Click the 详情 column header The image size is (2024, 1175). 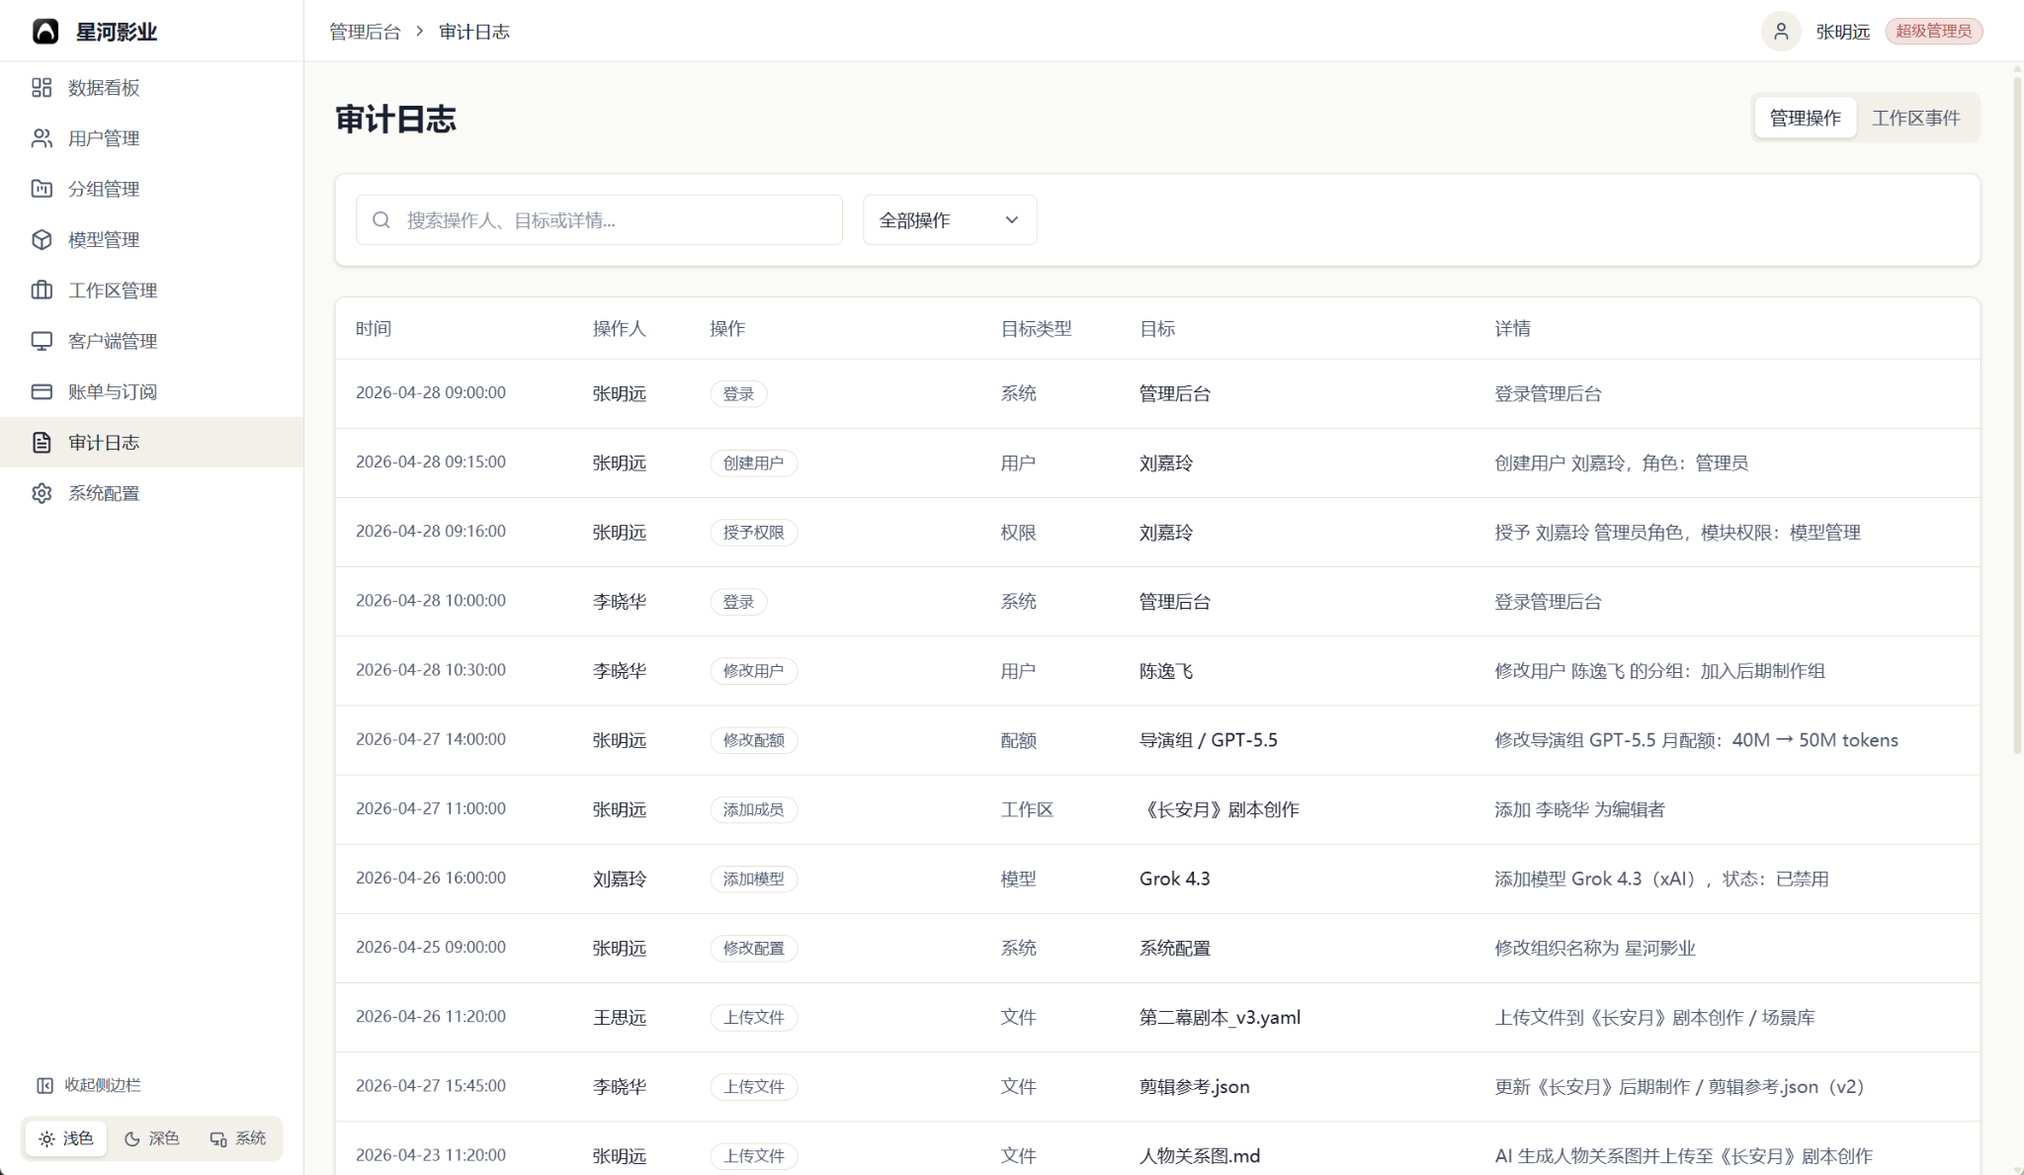(x=1512, y=329)
